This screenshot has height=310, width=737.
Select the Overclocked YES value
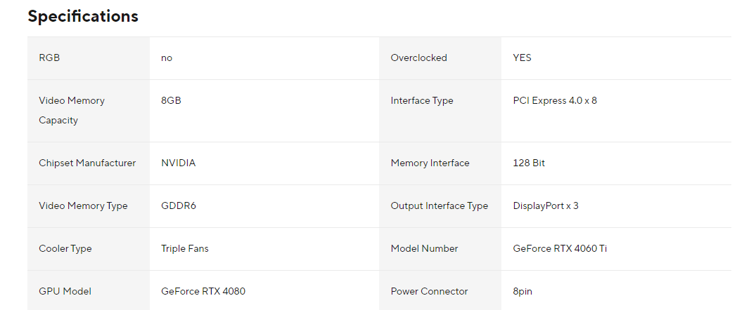coord(522,58)
